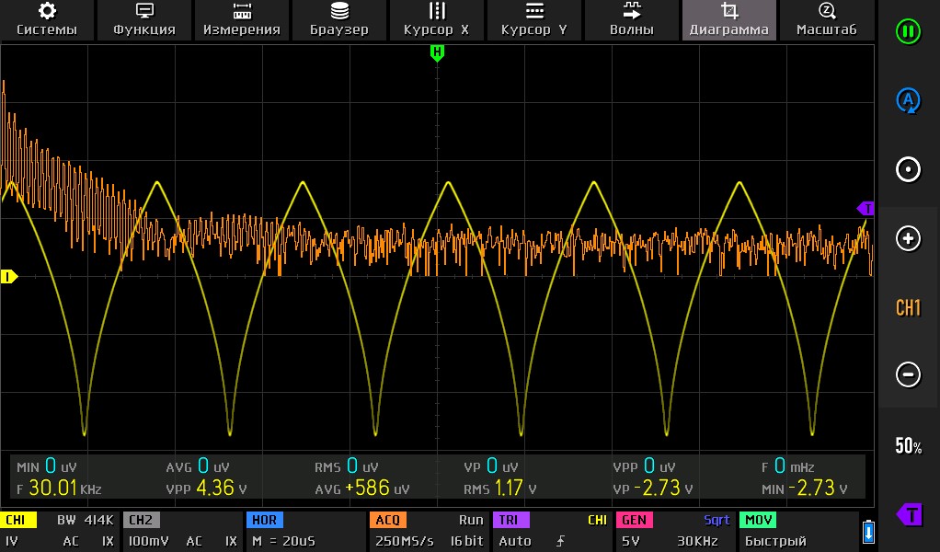Open Измерения measurements menu
The width and height of the screenshot is (940, 552).
click(242, 19)
